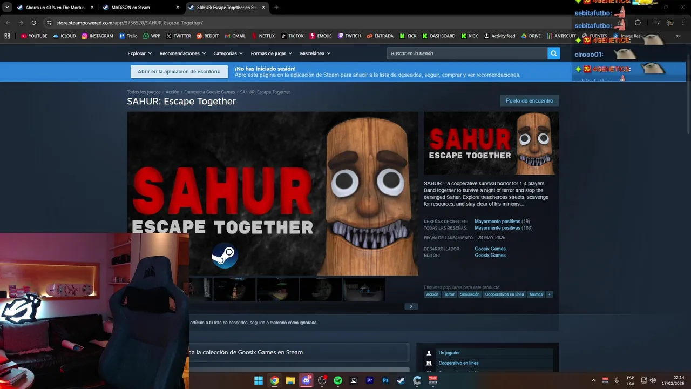Open the INSTAGRAM bookmark
This screenshot has width=691, height=389.
coord(98,36)
